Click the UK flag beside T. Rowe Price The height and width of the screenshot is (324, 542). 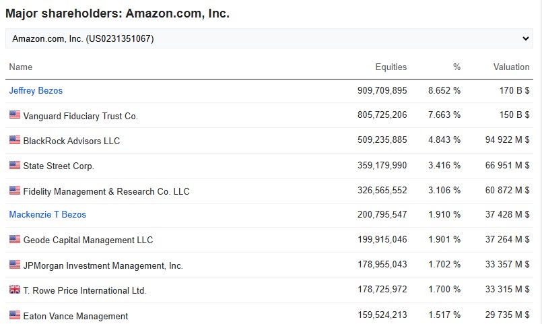click(14, 290)
